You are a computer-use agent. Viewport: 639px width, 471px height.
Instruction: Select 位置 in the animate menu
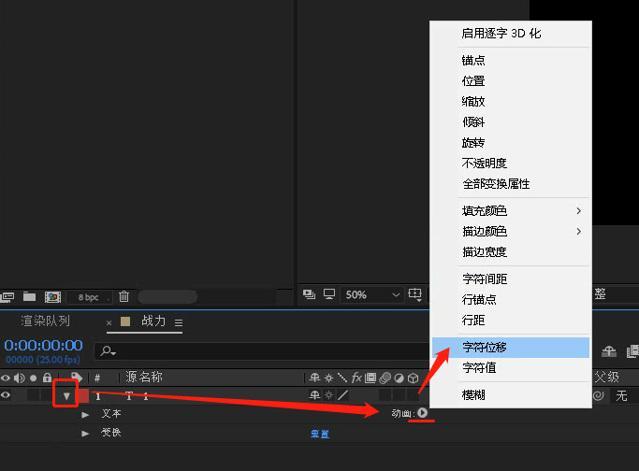point(473,80)
